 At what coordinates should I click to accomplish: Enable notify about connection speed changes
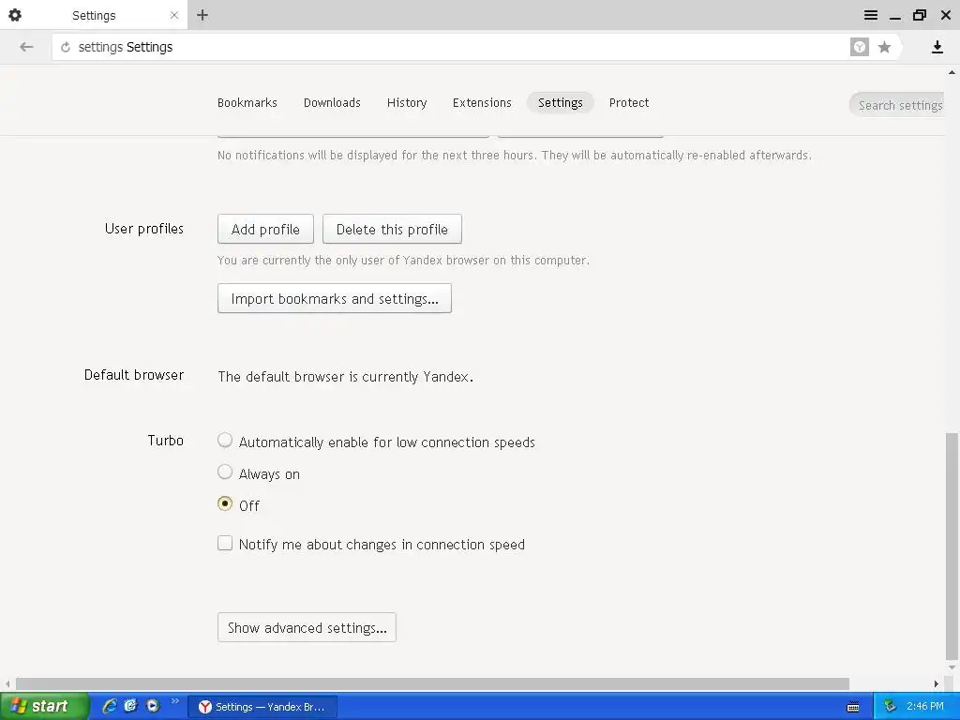[225, 543]
